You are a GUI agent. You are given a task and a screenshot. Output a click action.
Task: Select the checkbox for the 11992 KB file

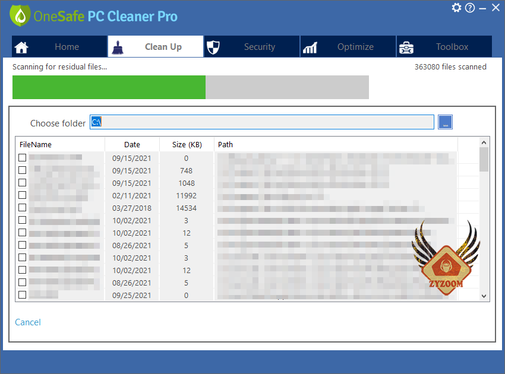tap(22, 195)
